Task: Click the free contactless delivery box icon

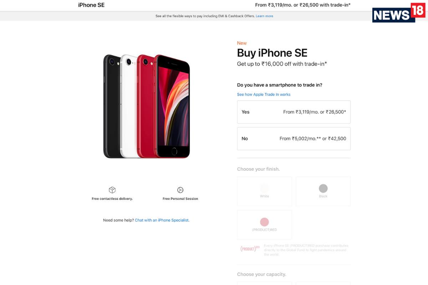Action: (112, 190)
